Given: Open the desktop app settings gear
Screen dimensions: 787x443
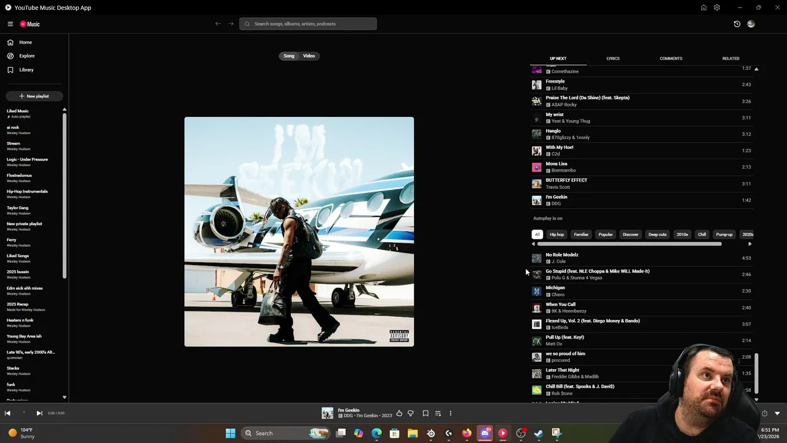Looking at the screenshot, I should 717,7.
